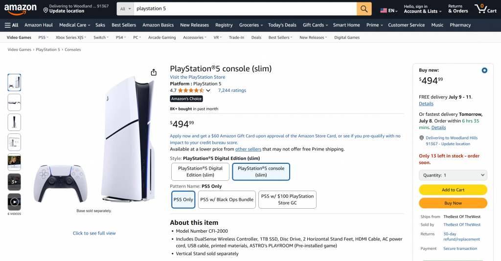The height and width of the screenshot is (261, 501).
Task: Select the Buy new radio button
Action: tap(484, 70)
